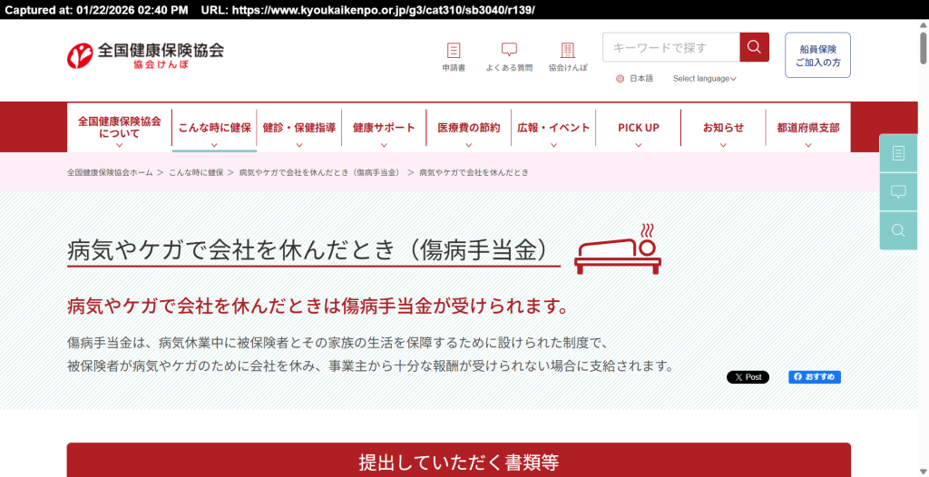
Task: Click the globe icon beside 日本語
Action: (x=621, y=79)
